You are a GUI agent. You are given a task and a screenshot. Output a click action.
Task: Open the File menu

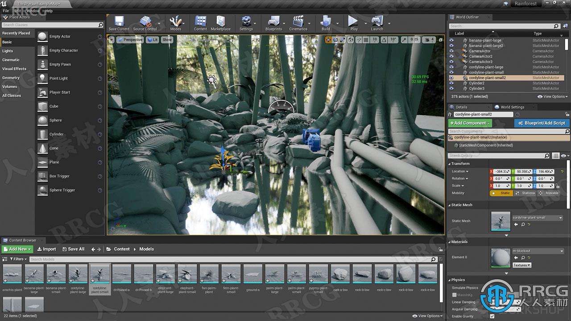(6, 11)
